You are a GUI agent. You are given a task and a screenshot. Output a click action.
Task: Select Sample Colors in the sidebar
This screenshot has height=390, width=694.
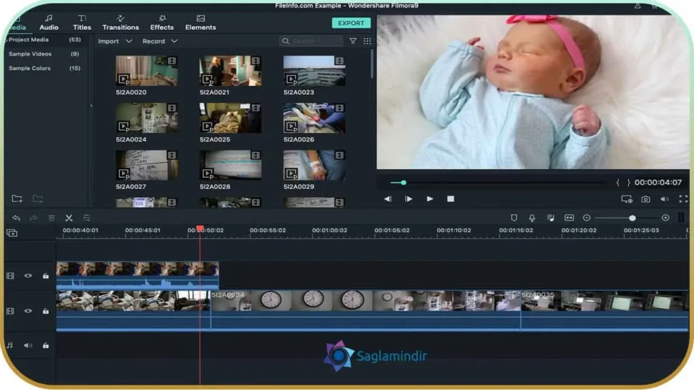click(28, 68)
